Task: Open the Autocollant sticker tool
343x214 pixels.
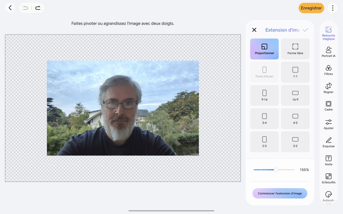Action: click(x=329, y=198)
